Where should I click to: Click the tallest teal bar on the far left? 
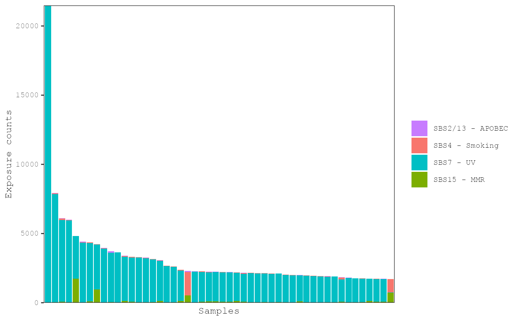pos(48,148)
